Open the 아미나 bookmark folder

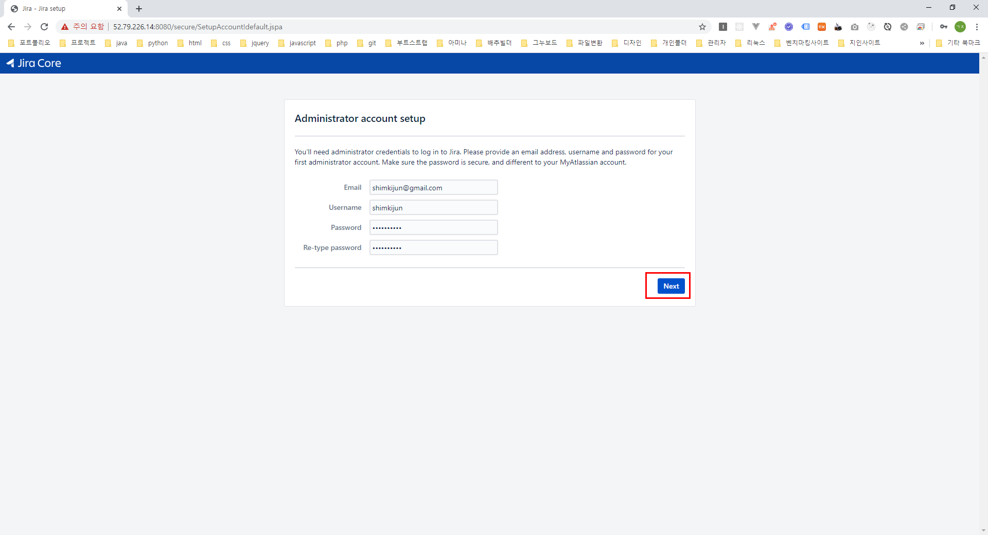452,43
